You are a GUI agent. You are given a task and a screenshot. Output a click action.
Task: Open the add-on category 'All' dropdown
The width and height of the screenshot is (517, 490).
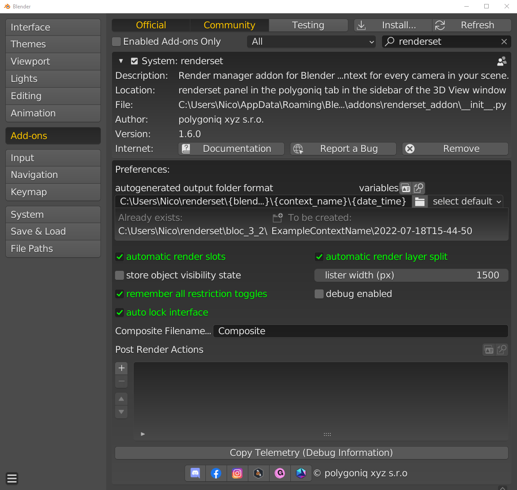click(x=311, y=42)
